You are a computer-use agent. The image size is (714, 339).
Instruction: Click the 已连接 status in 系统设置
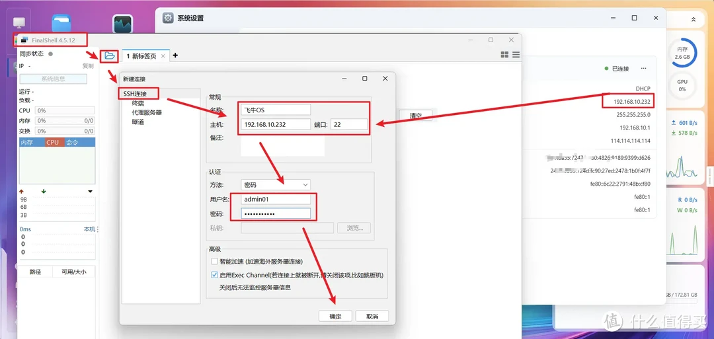617,68
